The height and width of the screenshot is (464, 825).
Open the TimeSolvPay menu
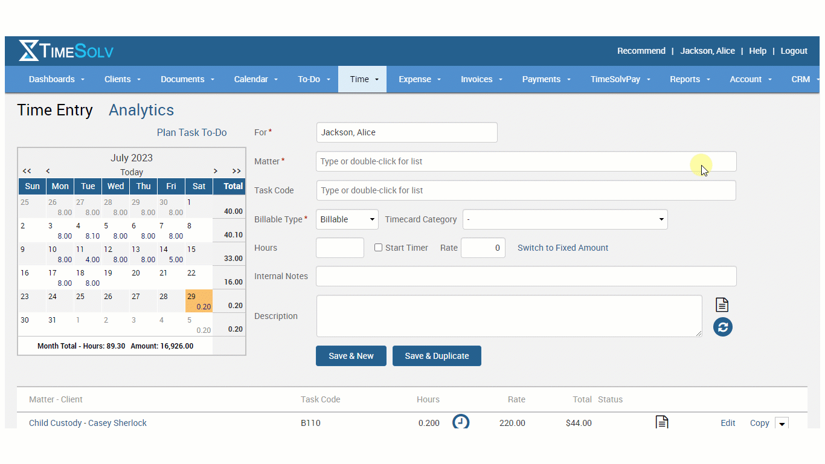point(620,79)
